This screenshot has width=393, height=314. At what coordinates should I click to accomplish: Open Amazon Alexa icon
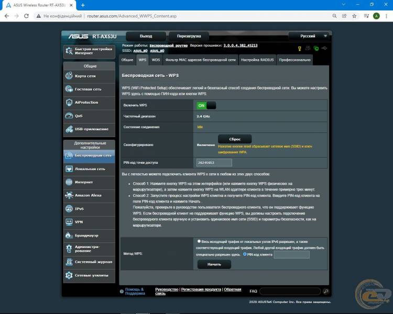click(69, 195)
